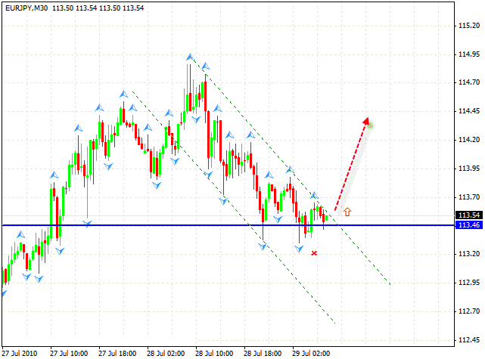
Task: Click the 112.45 price axis label
Action: (469, 340)
